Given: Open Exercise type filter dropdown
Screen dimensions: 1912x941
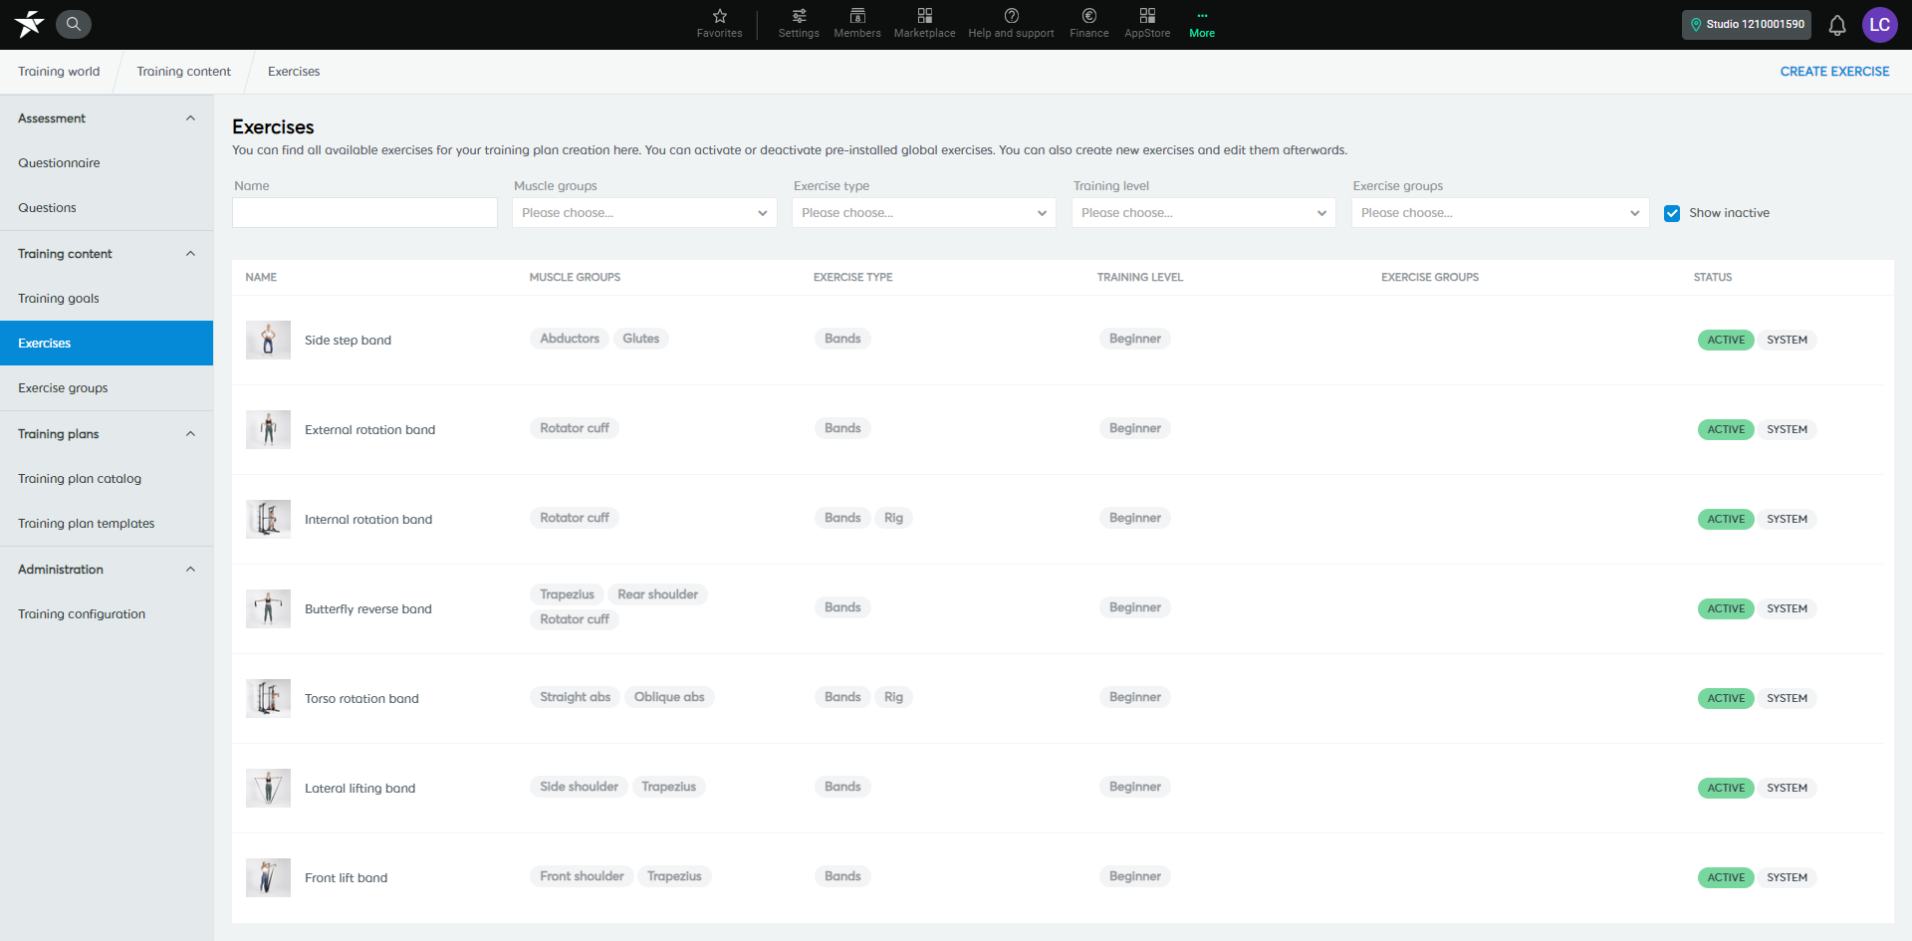Looking at the screenshot, I should tap(924, 213).
